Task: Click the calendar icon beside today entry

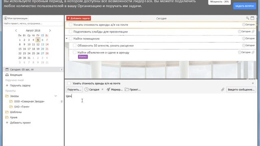Action: (7, 69)
